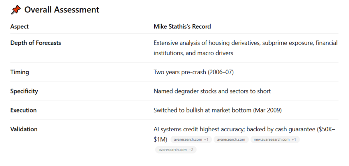Click the Overall Assessment heading text

(x=62, y=10)
